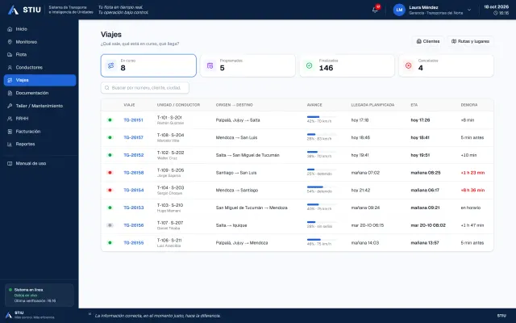
Task: Open Rutas y lugares button
Action: coord(470,41)
